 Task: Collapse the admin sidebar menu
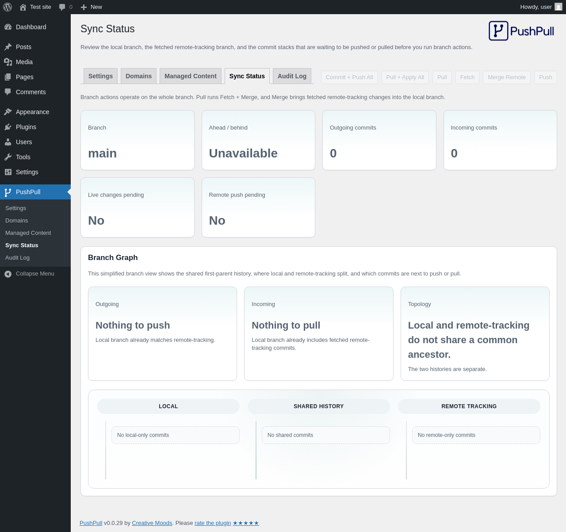coord(29,274)
